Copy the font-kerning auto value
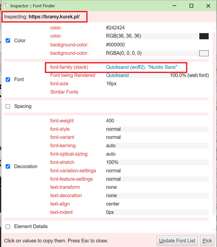Image resolution: width=217 pixels, height=247 pixels. pyautogui.click(x=111, y=146)
